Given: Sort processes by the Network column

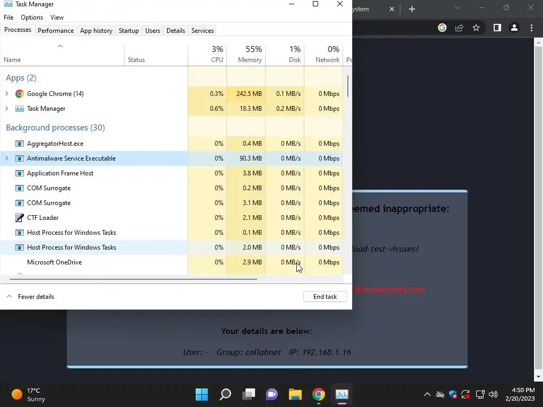Looking at the screenshot, I should [323, 55].
